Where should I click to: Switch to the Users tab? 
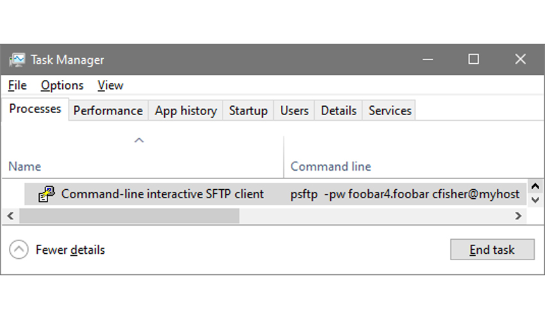pos(294,111)
